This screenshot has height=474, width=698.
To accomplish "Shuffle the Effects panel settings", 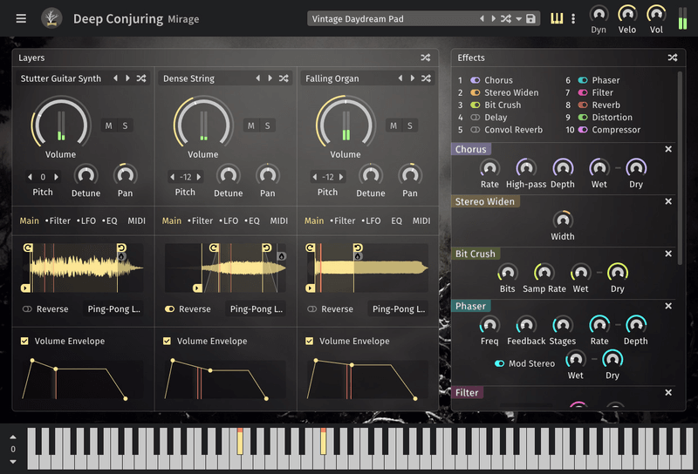I will [x=673, y=58].
